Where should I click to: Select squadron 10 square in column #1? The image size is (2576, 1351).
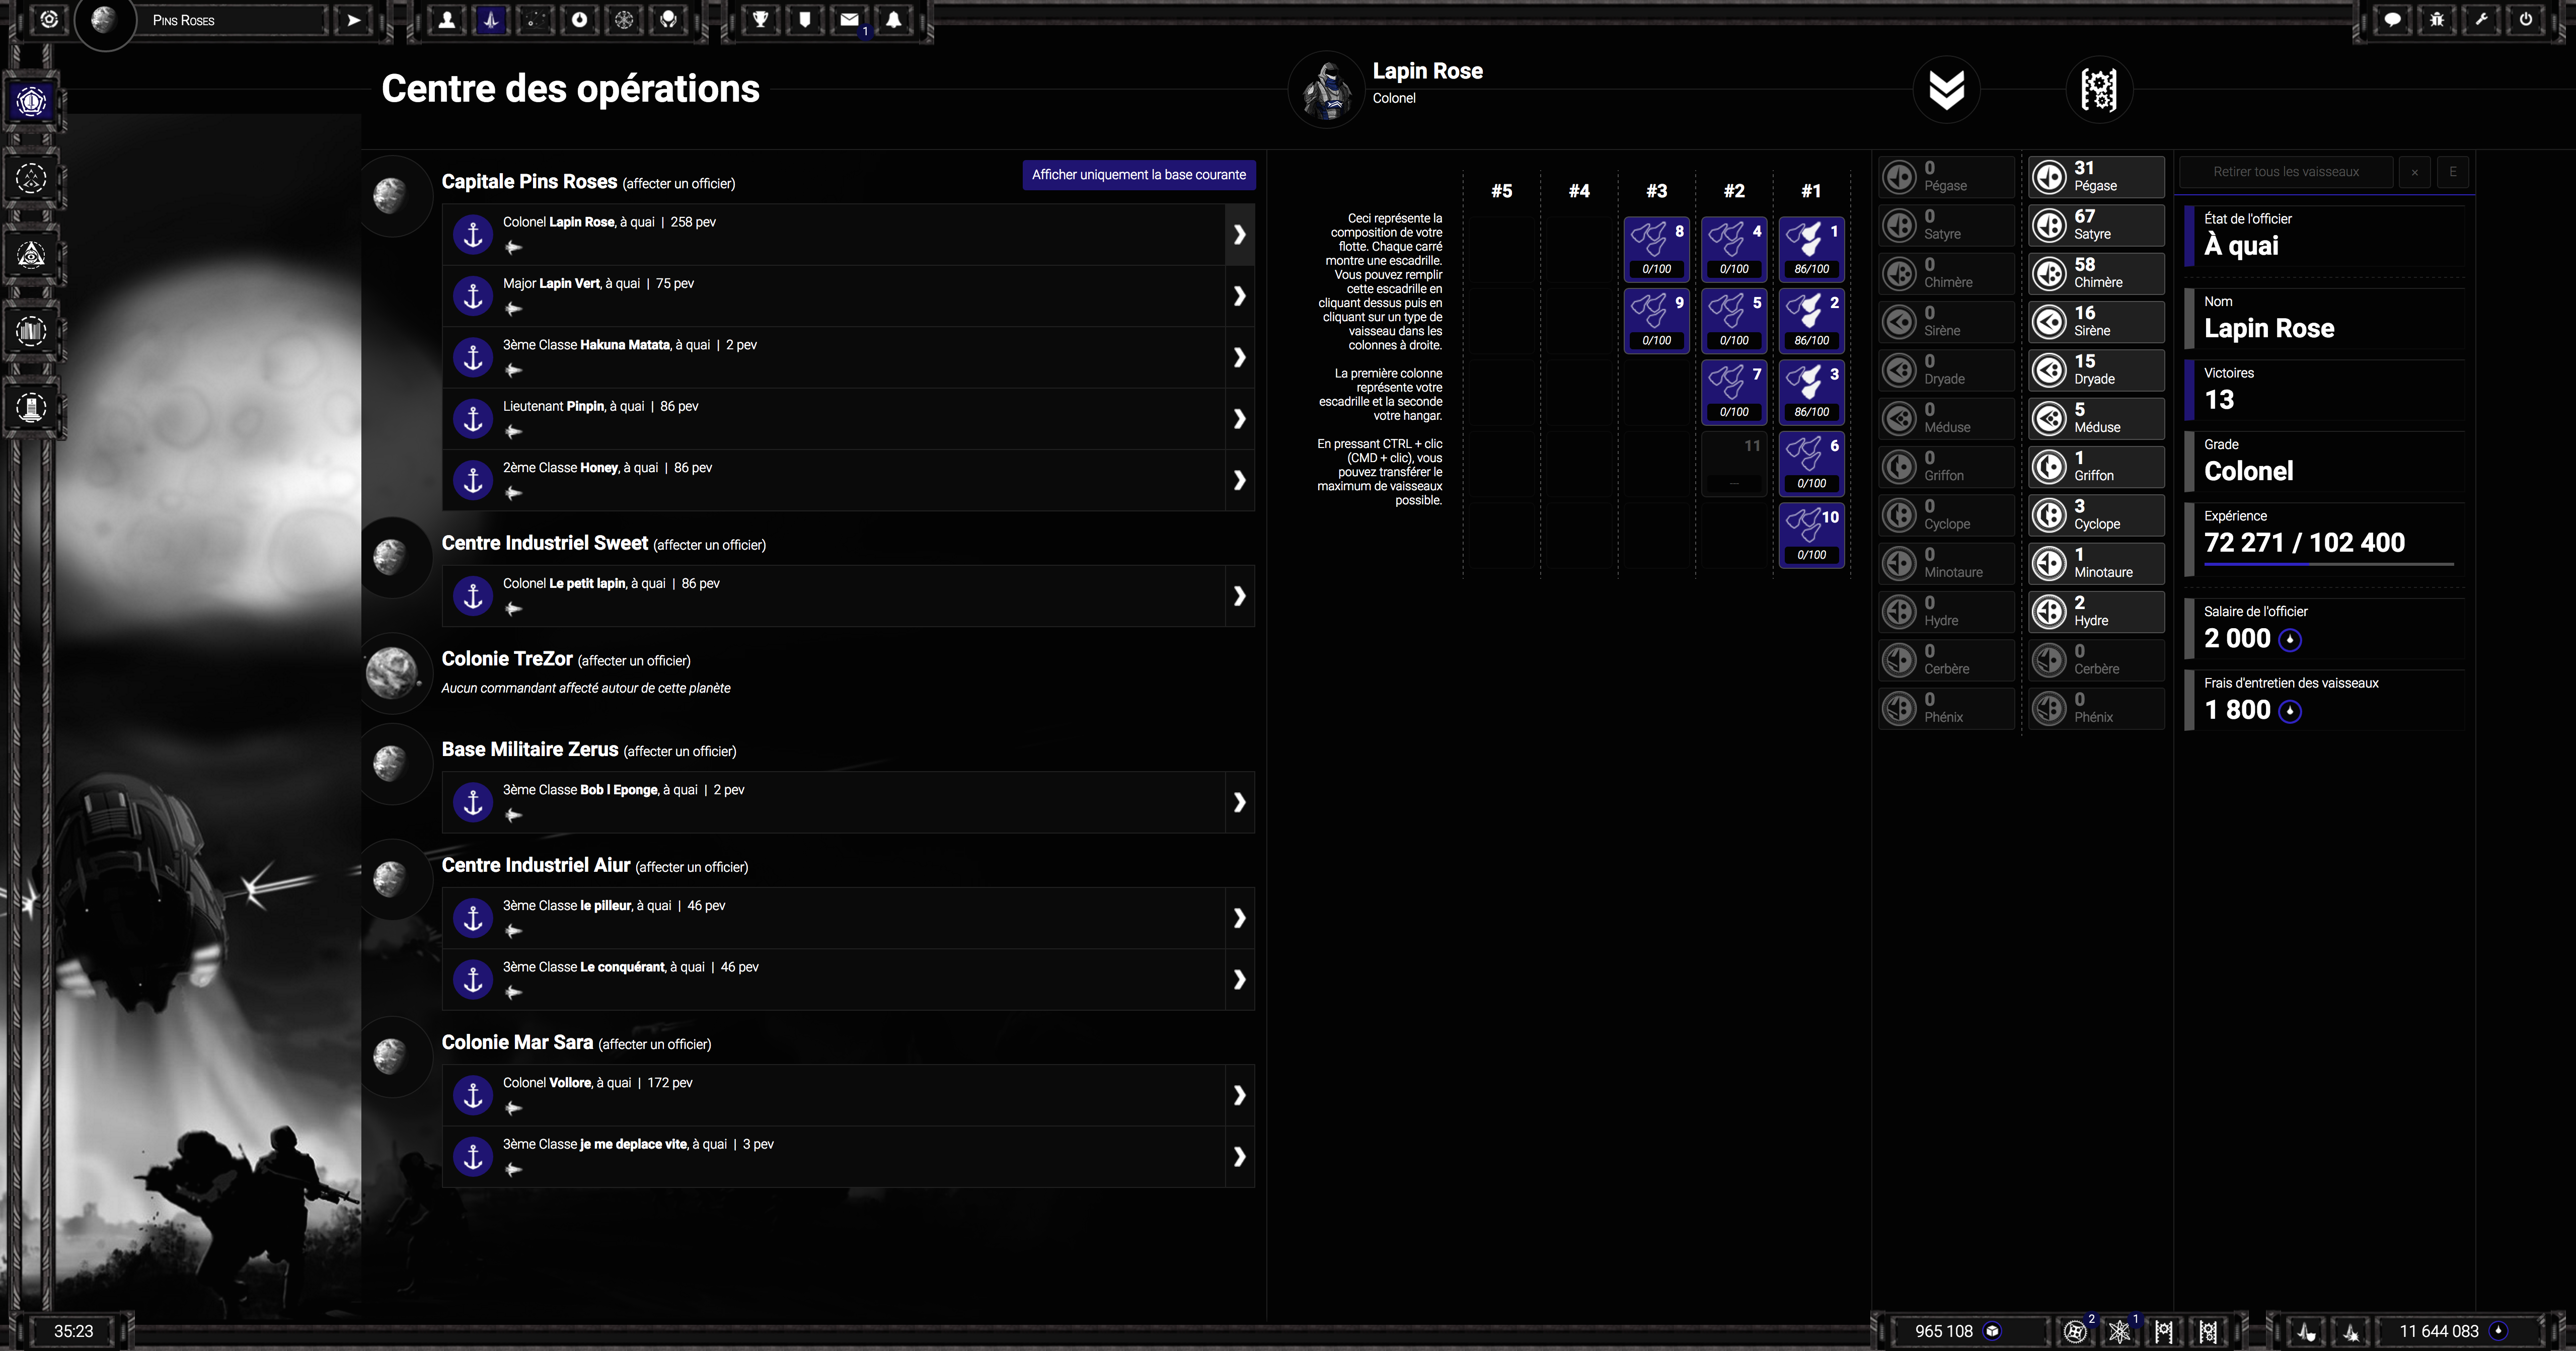click(1811, 535)
